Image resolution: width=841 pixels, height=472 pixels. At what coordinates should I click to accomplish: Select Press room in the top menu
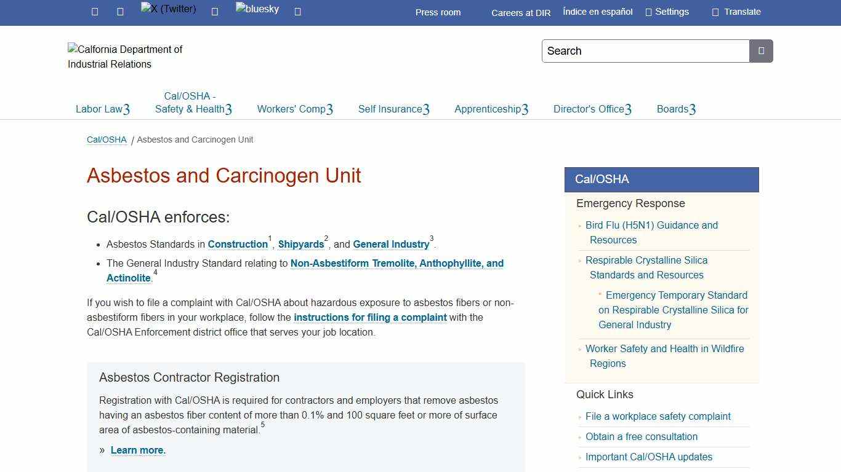[x=438, y=12]
